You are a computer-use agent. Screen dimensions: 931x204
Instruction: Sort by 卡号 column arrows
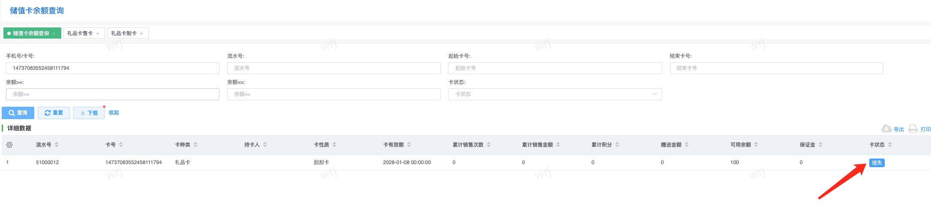[x=121, y=145]
